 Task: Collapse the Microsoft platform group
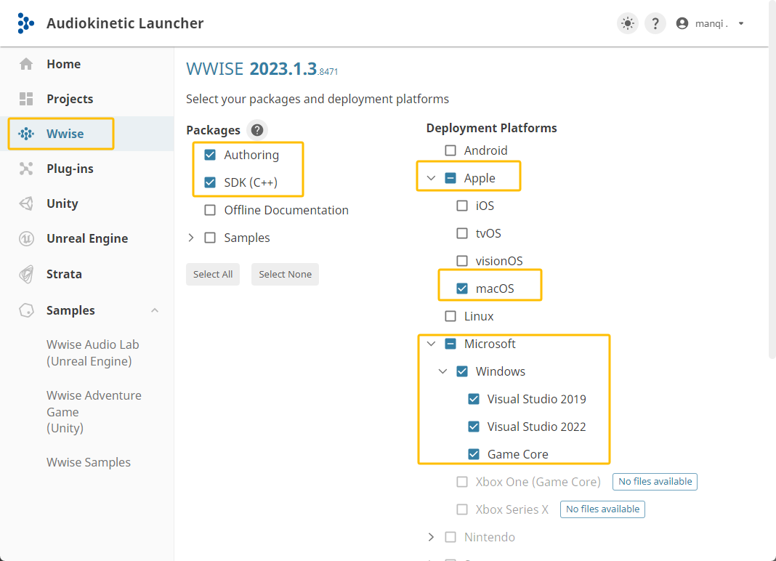(x=431, y=344)
